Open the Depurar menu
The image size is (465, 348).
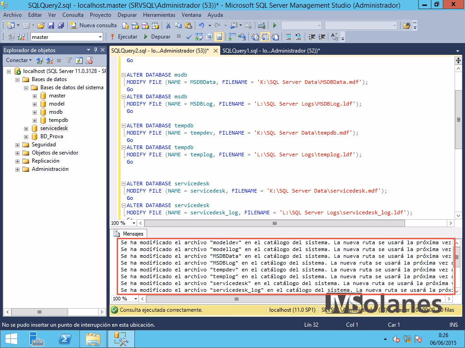(127, 15)
